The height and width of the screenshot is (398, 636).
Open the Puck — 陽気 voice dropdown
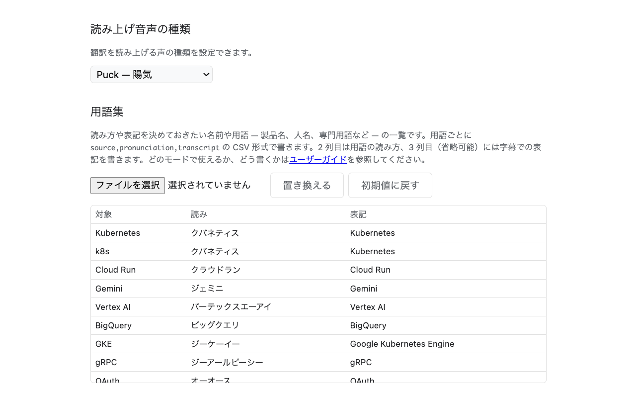pyautogui.click(x=152, y=75)
